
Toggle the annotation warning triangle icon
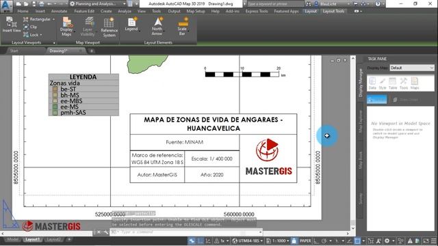pos(410,241)
